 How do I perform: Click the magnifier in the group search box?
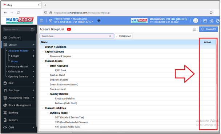110,36
